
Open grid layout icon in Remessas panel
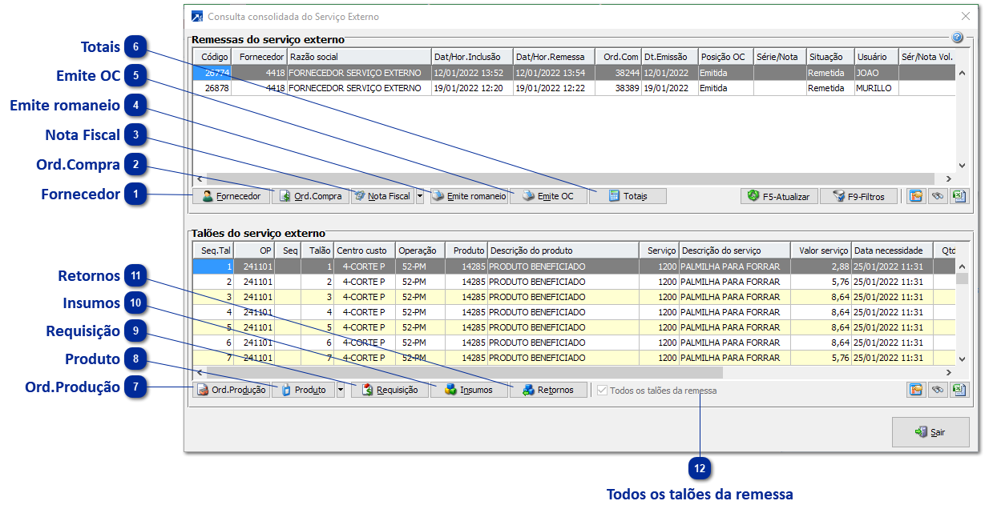point(915,196)
